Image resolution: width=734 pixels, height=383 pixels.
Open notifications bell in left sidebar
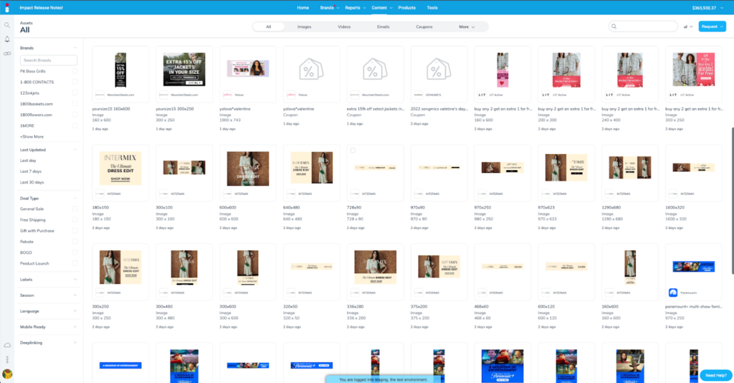click(x=7, y=39)
